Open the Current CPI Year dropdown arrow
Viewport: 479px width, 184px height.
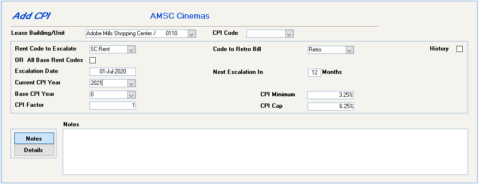(132, 83)
